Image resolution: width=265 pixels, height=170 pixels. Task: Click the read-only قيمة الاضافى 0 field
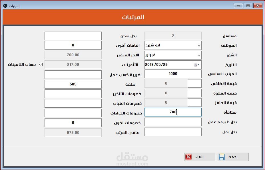166,83
